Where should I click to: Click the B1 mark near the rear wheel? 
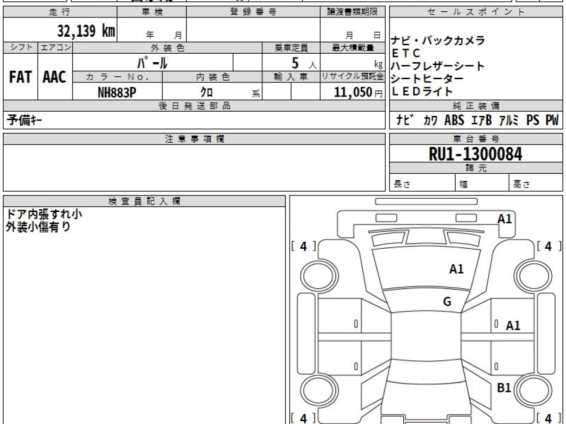[x=504, y=388]
